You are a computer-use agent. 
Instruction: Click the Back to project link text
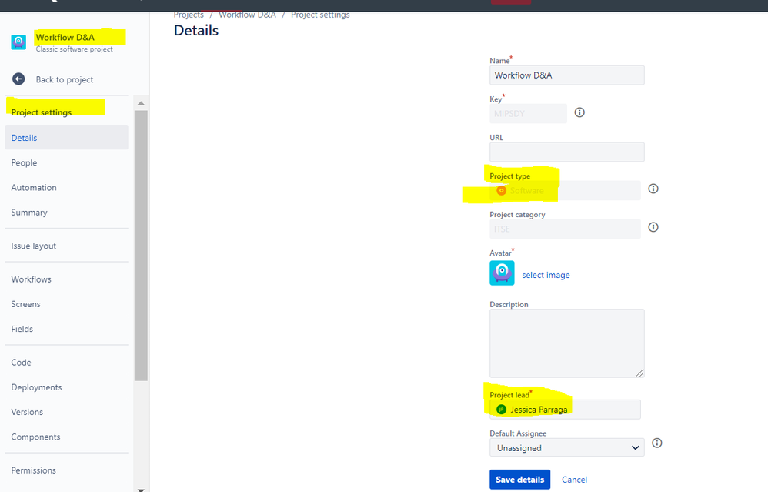click(x=65, y=79)
